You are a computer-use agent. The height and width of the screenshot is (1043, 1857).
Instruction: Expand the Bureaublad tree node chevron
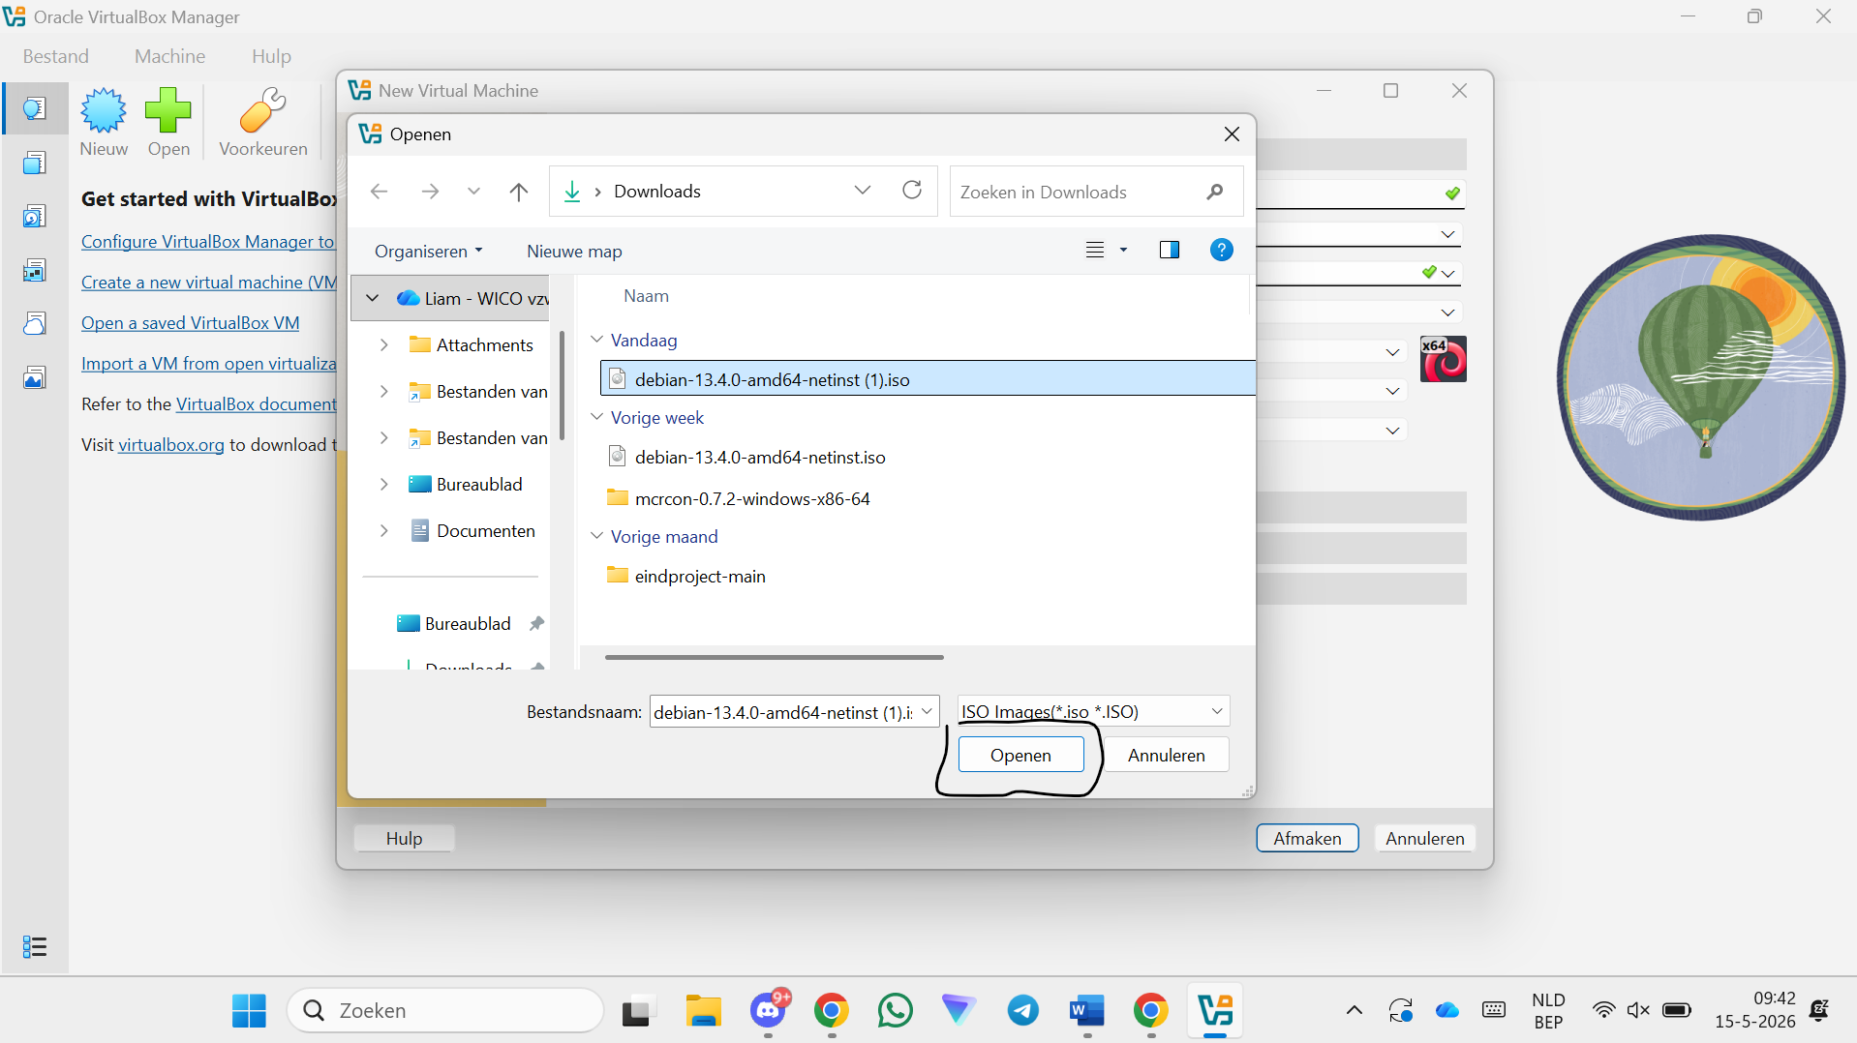point(384,484)
